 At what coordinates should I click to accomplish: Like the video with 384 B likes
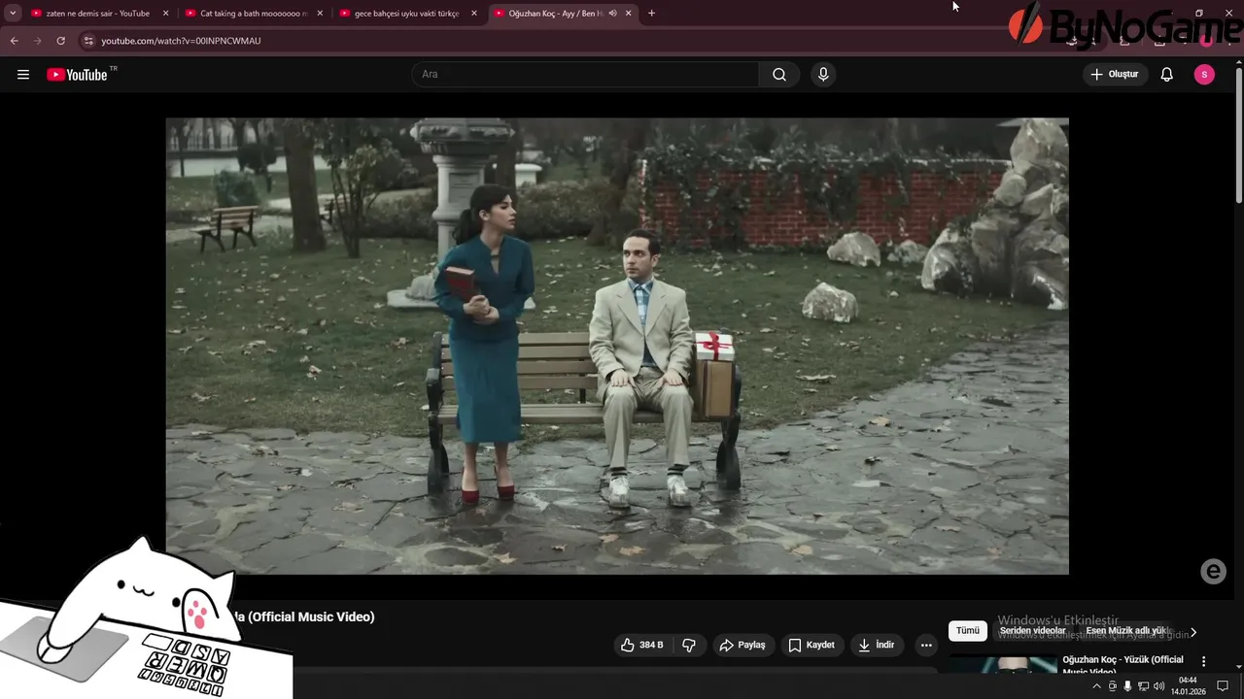coord(642,645)
